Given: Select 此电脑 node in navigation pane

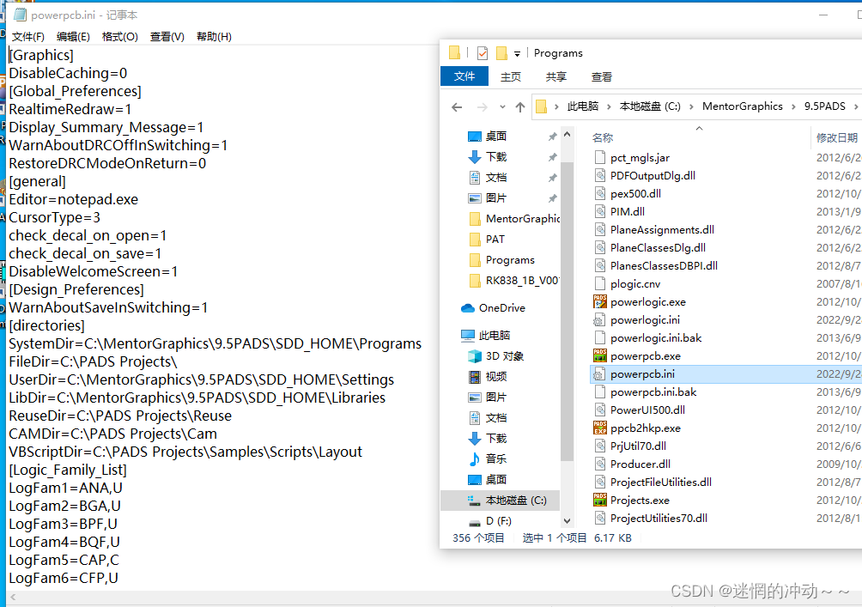Looking at the screenshot, I should (495, 336).
